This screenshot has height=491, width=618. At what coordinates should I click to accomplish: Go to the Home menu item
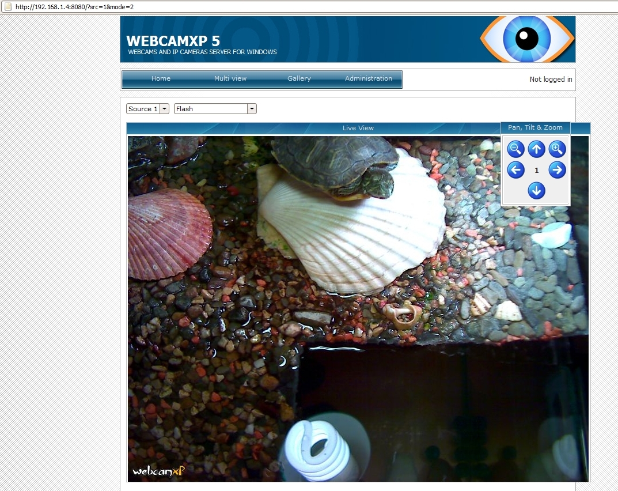point(161,78)
